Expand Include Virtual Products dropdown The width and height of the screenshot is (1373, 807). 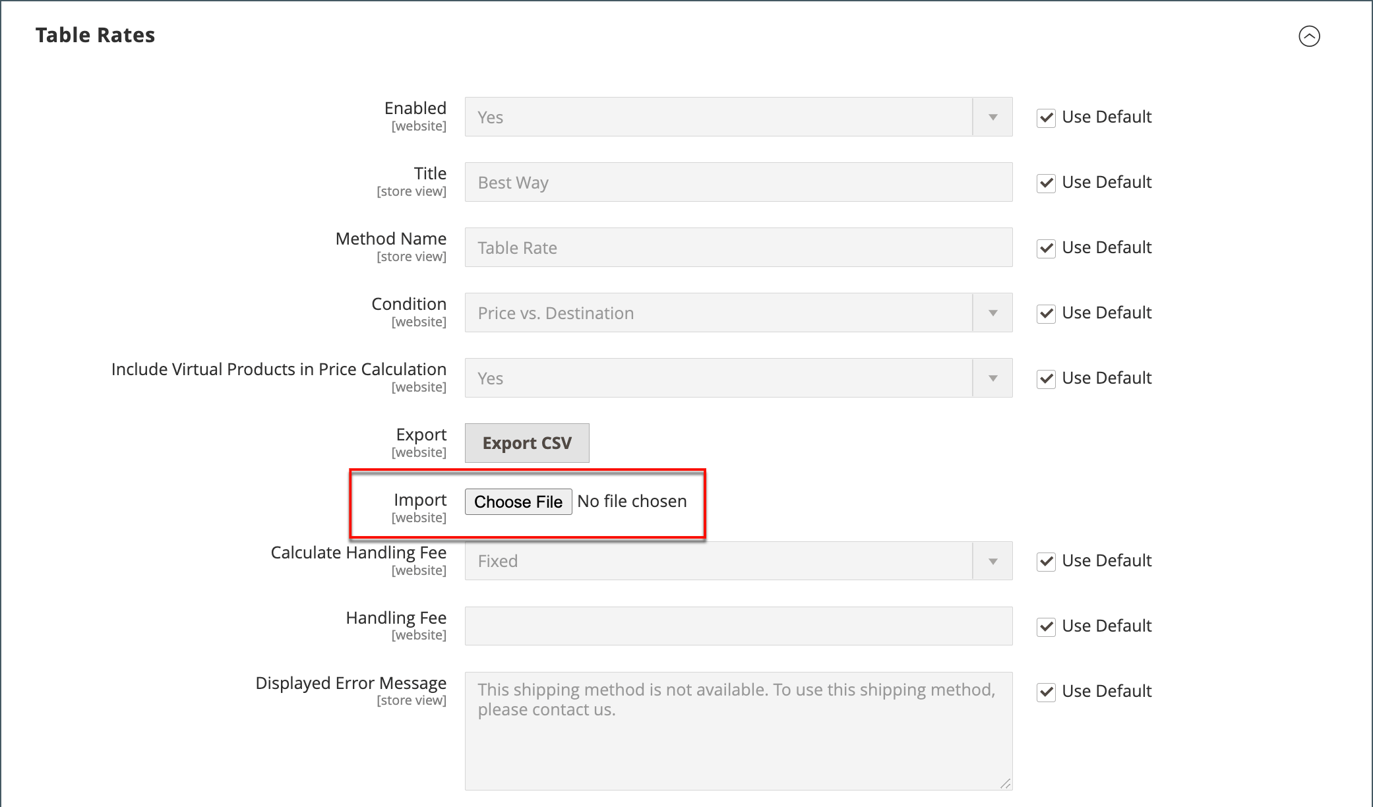click(x=738, y=378)
